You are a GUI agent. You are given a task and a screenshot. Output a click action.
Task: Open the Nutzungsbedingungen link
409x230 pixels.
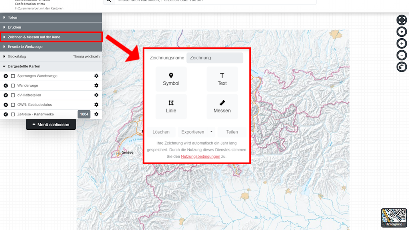(x=201, y=157)
